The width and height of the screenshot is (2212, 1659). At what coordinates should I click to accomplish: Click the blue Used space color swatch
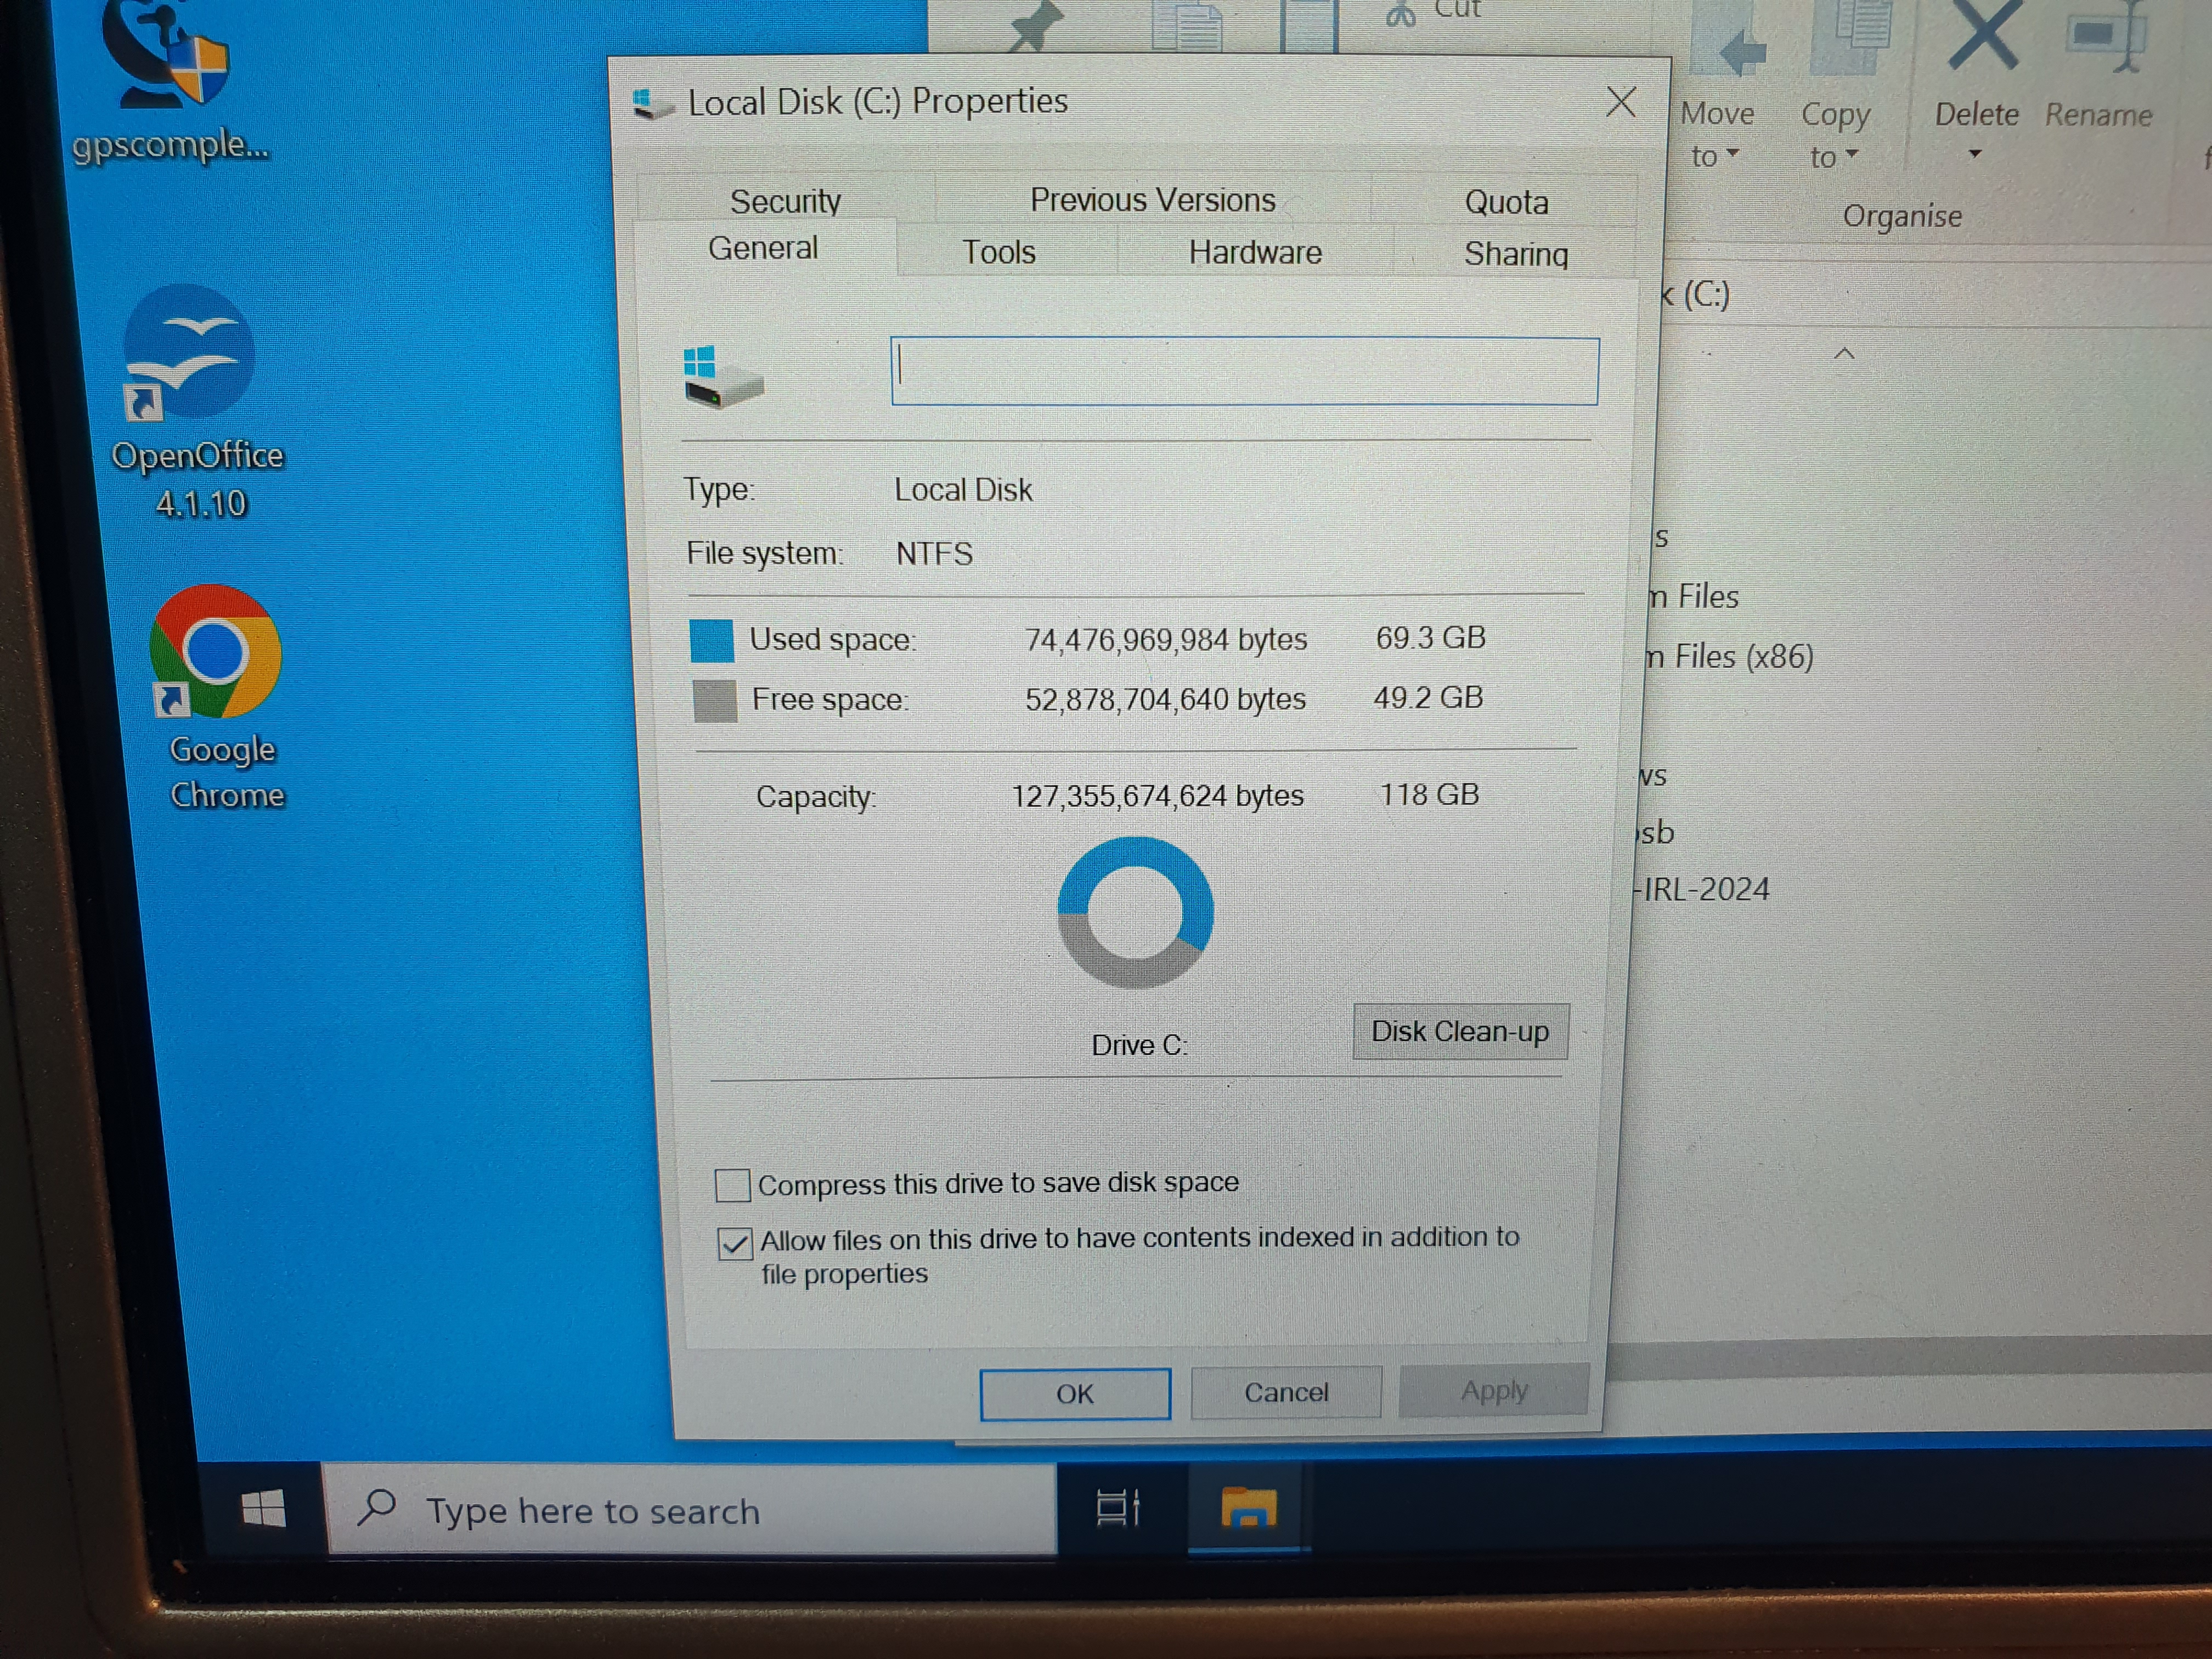click(x=712, y=640)
